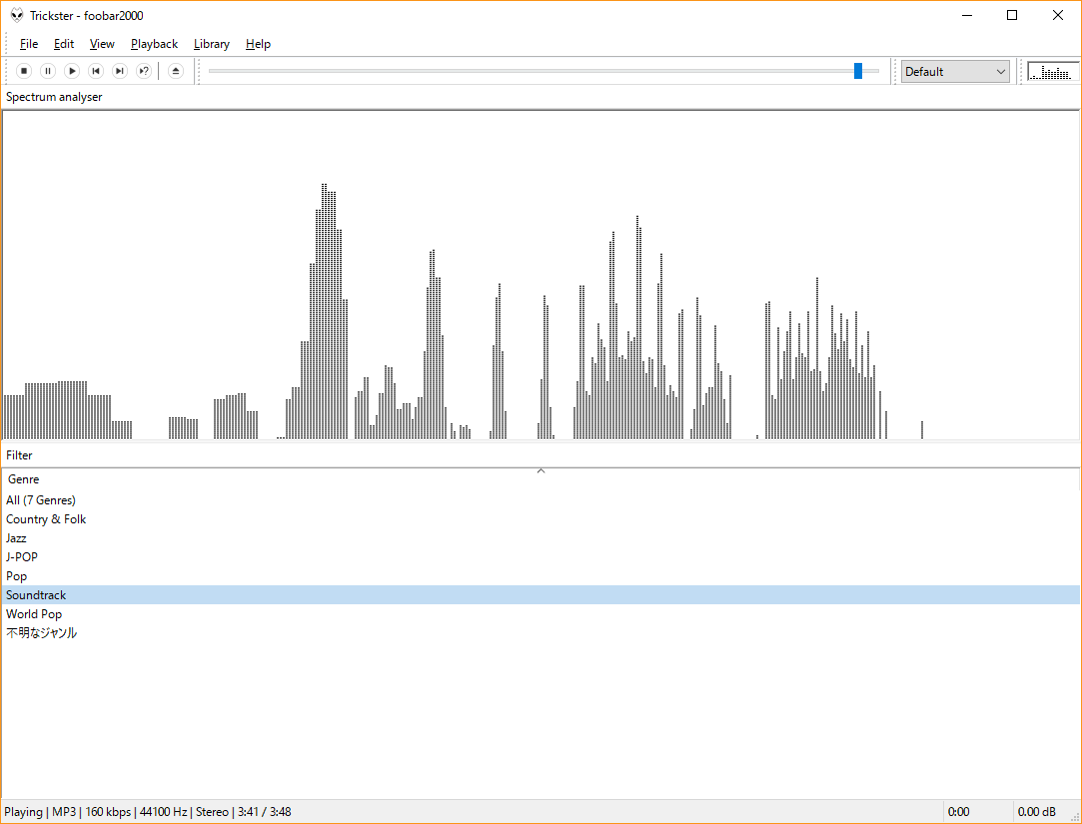Select the World Pop genre
The image size is (1082, 824).
34,614
